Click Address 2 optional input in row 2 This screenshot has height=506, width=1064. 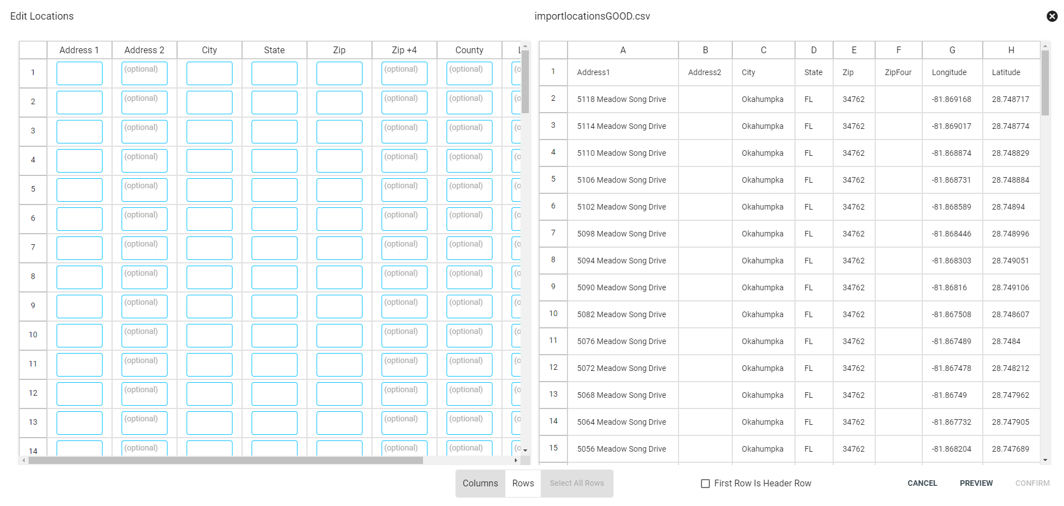tap(144, 103)
